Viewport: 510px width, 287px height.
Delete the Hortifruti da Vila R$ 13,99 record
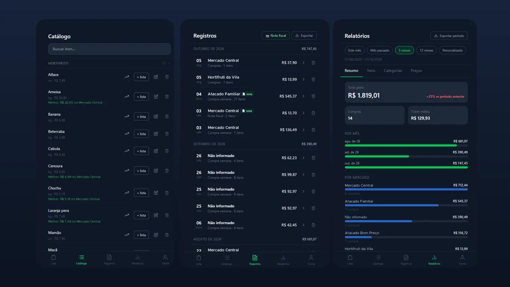coord(313,79)
